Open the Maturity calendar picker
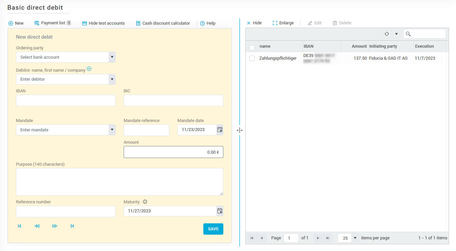Viewport: 456px width, 251px height. 220,211
